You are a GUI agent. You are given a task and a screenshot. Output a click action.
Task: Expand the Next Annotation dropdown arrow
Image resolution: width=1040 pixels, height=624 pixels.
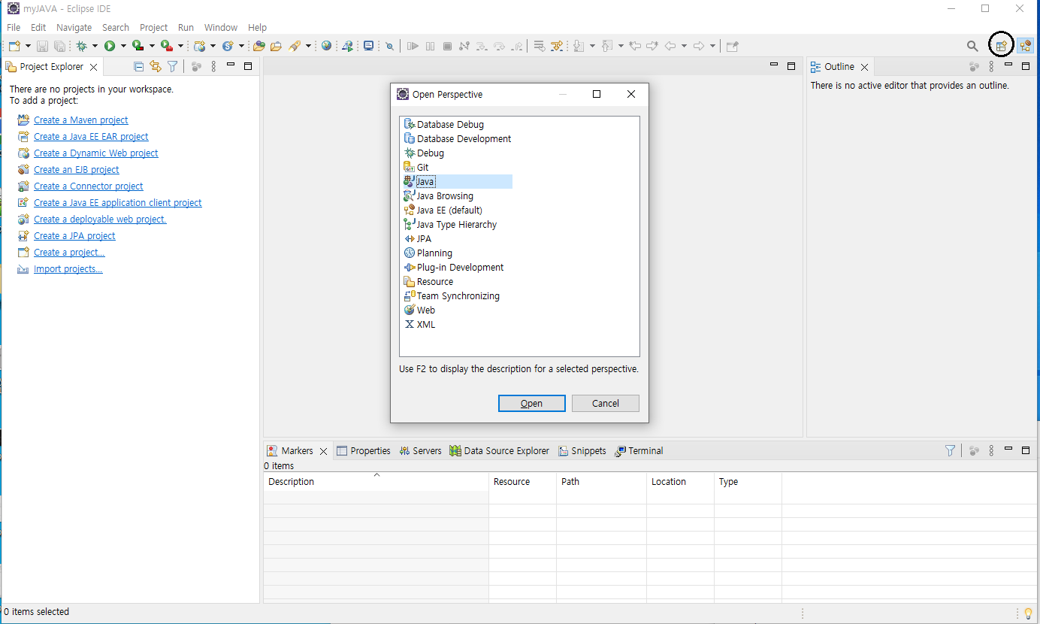pos(592,46)
